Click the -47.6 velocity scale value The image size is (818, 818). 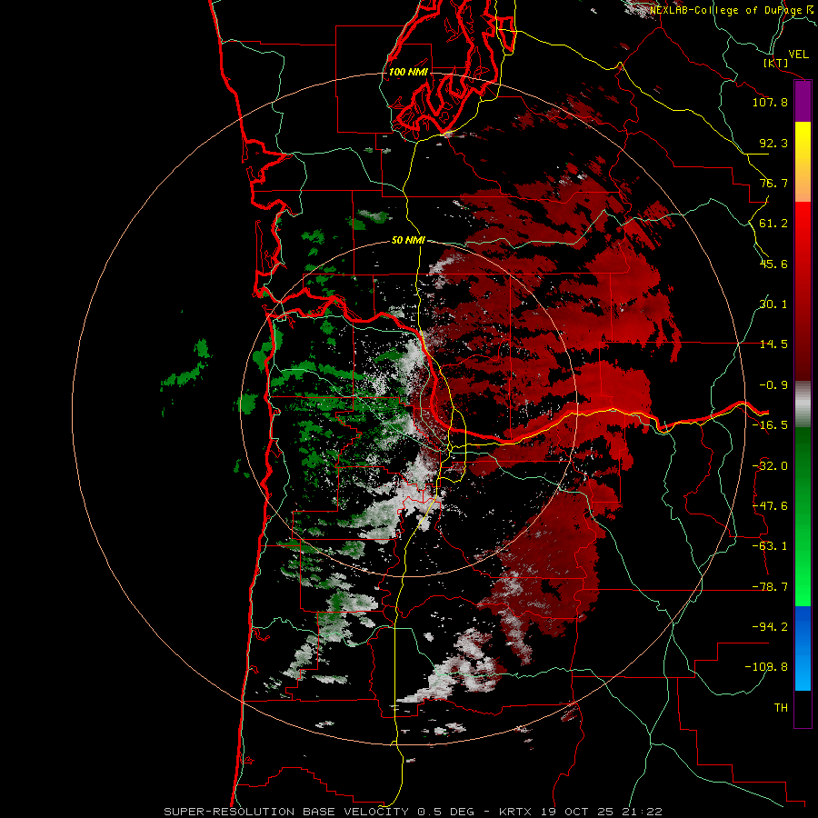770,506
